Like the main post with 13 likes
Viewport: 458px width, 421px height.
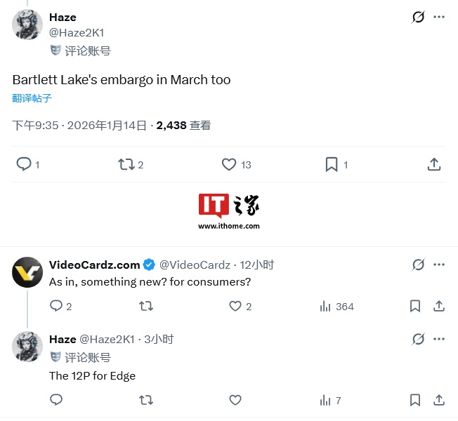tap(229, 164)
